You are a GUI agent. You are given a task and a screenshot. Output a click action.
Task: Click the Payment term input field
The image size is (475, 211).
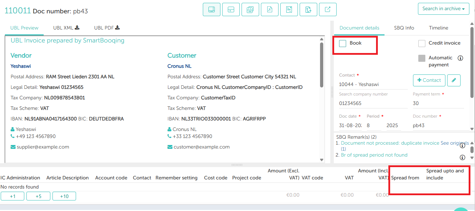click(438, 104)
